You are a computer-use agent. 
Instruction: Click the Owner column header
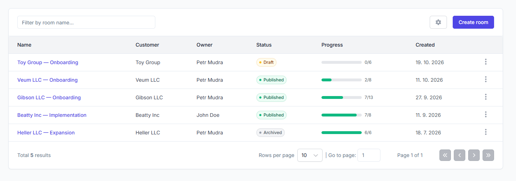pyautogui.click(x=205, y=45)
